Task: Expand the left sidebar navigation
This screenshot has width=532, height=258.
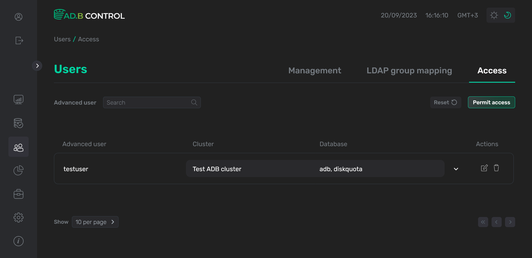Action: [37, 66]
